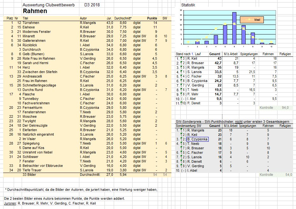
Task: Click the 'Eishexe' title cell
Action: coord(29,27)
